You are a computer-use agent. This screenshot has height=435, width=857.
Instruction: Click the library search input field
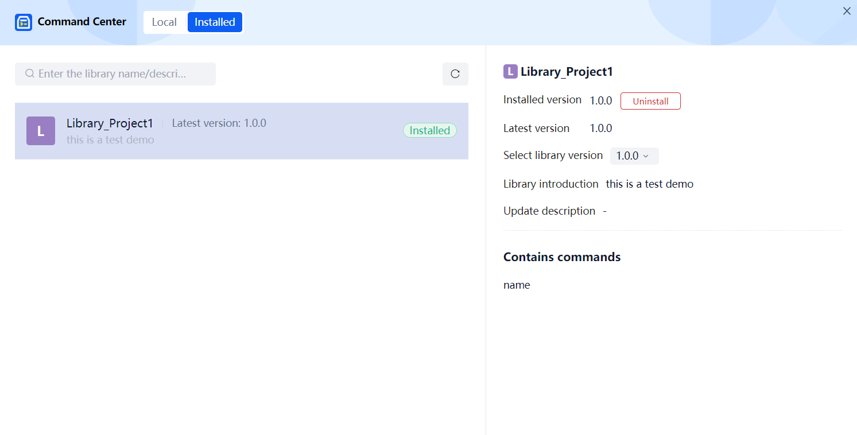(x=121, y=74)
